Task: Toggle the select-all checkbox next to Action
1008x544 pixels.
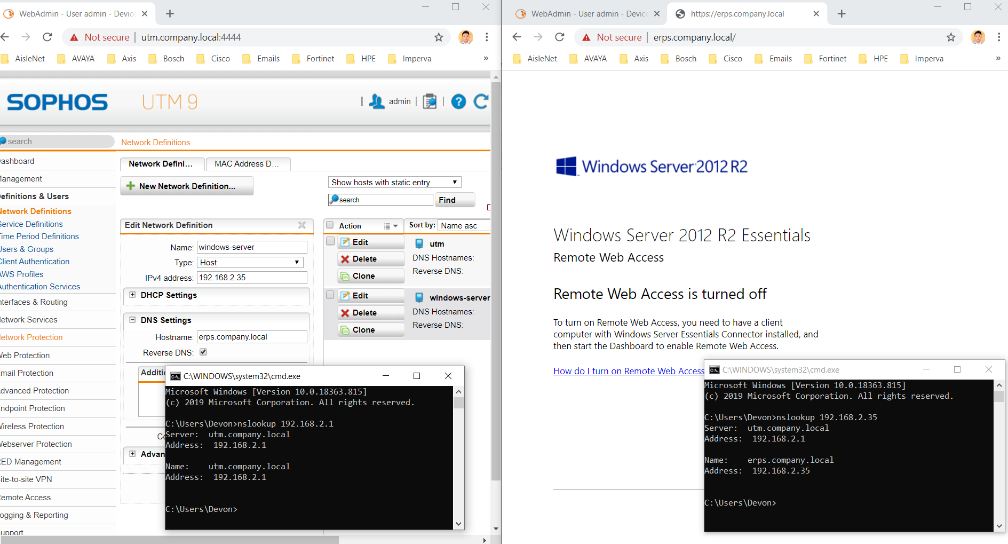Action: pyautogui.click(x=330, y=225)
